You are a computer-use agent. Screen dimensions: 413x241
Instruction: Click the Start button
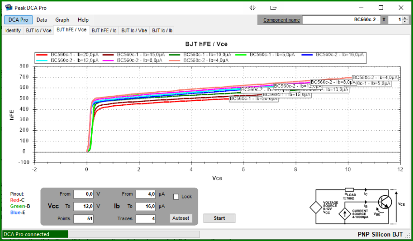[x=219, y=218]
